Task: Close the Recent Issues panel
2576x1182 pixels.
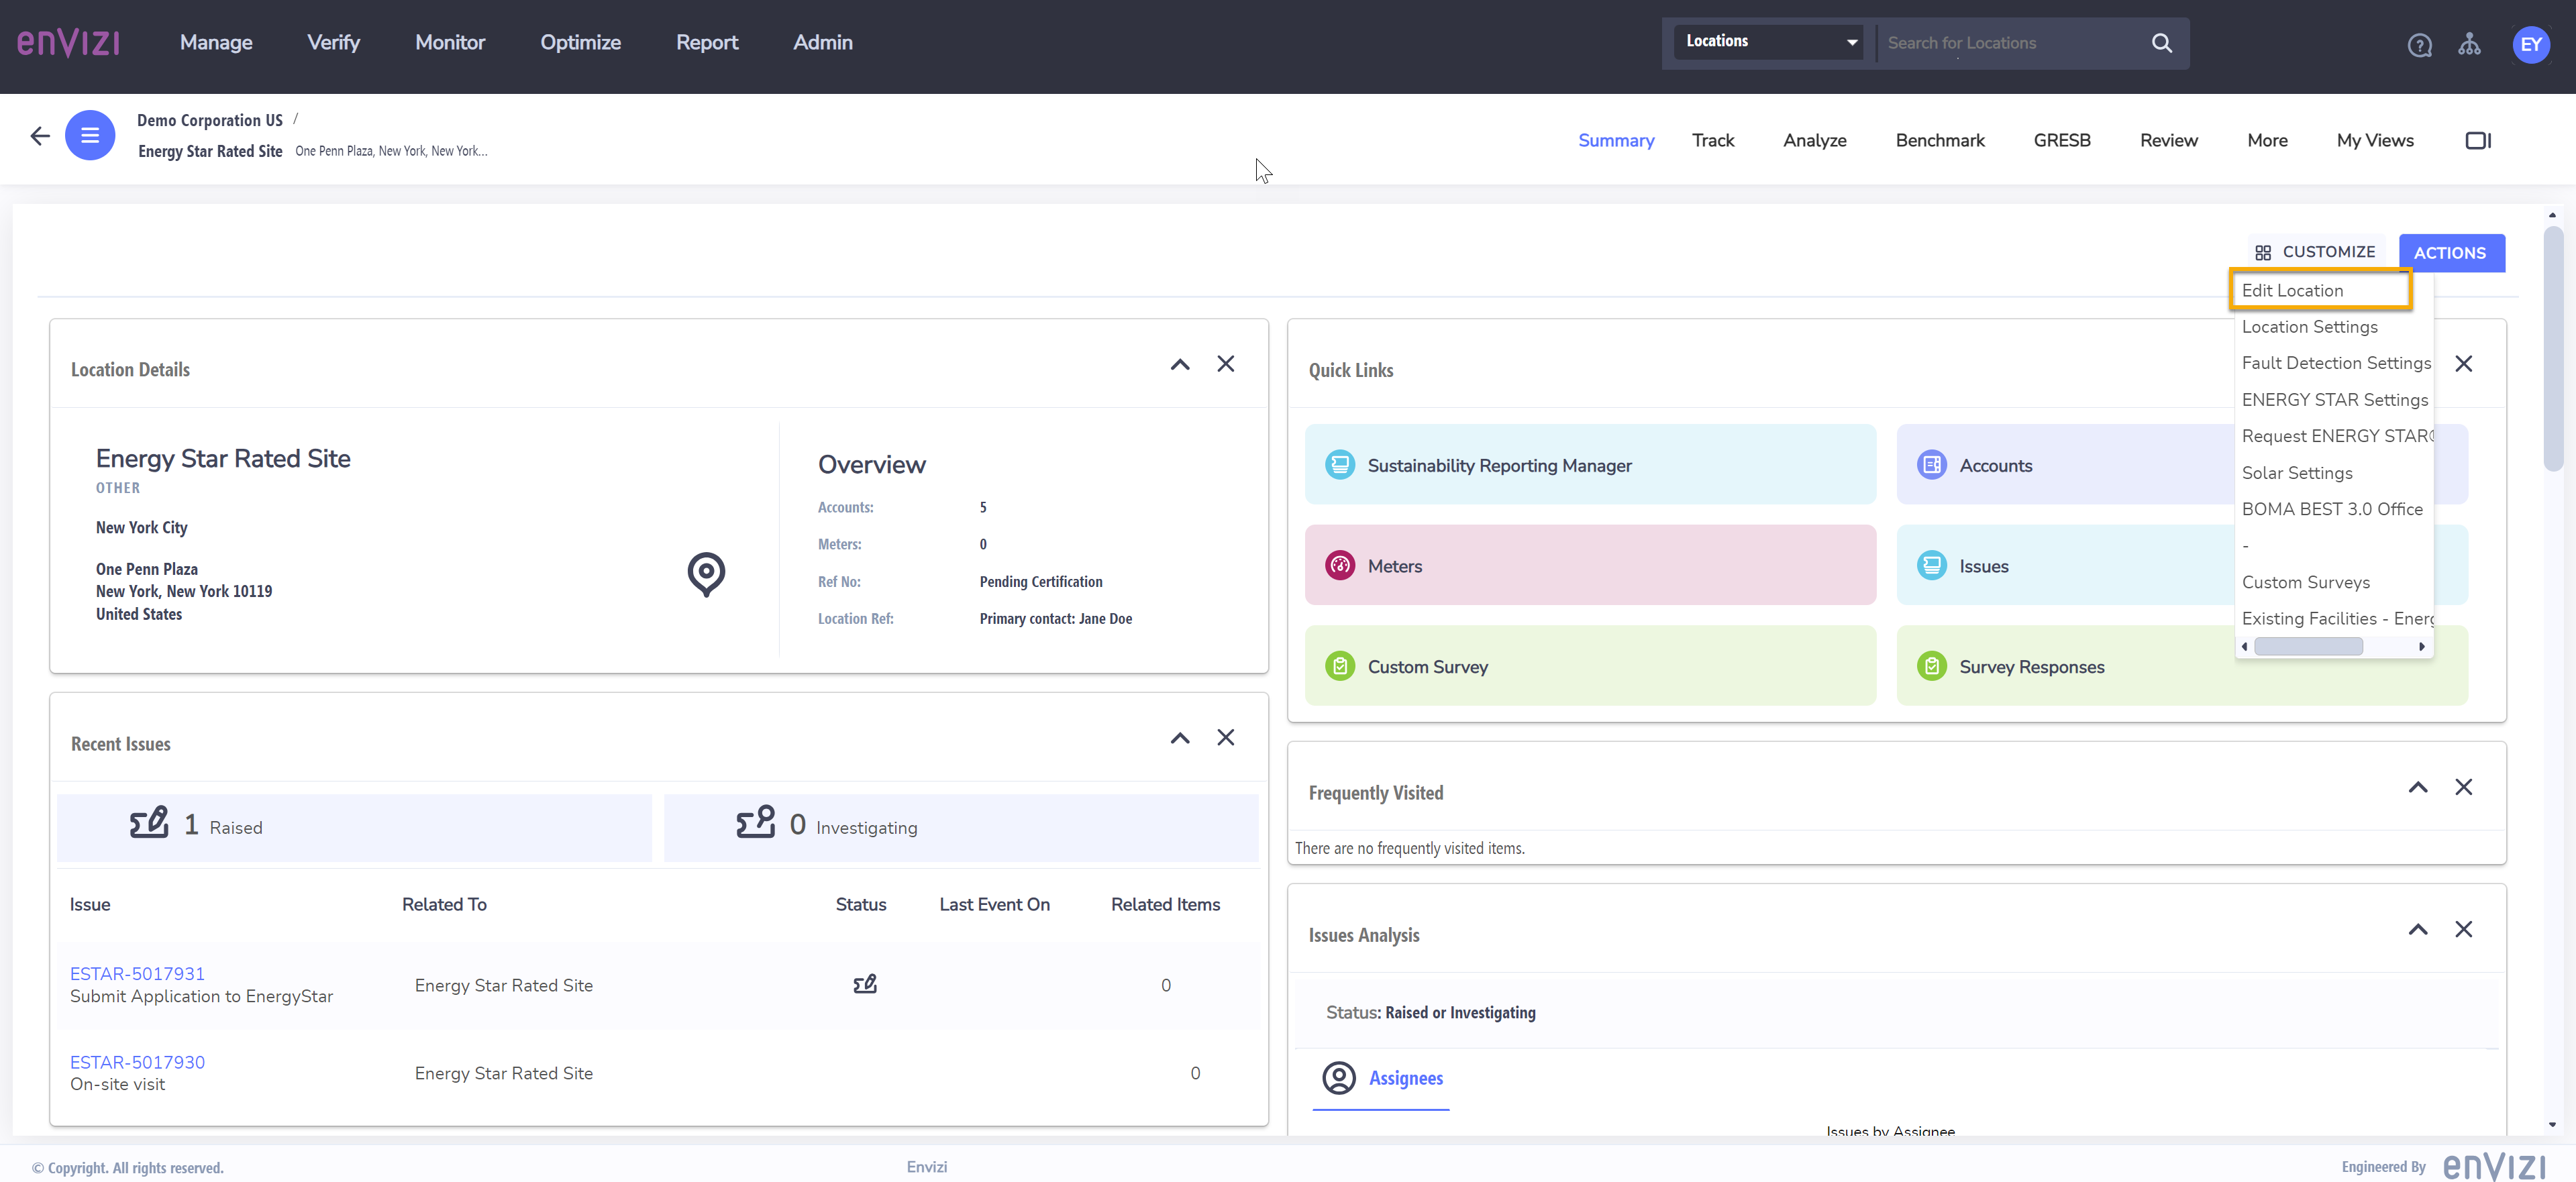Action: [x=1225, y=737]
